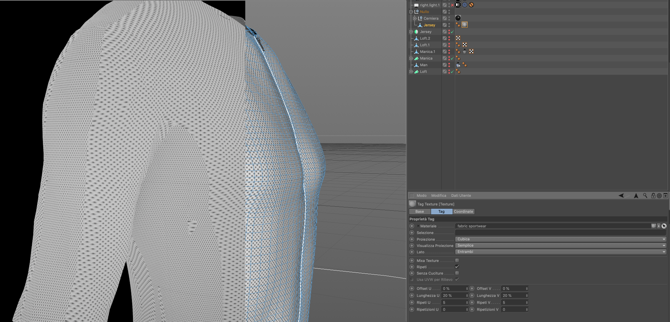Image resolution: width=670 pixels, height=322 pixels.
Task: Toggle the green enable checkmark on Jersey
Action: pyautogui.click(x=452, y=32)
